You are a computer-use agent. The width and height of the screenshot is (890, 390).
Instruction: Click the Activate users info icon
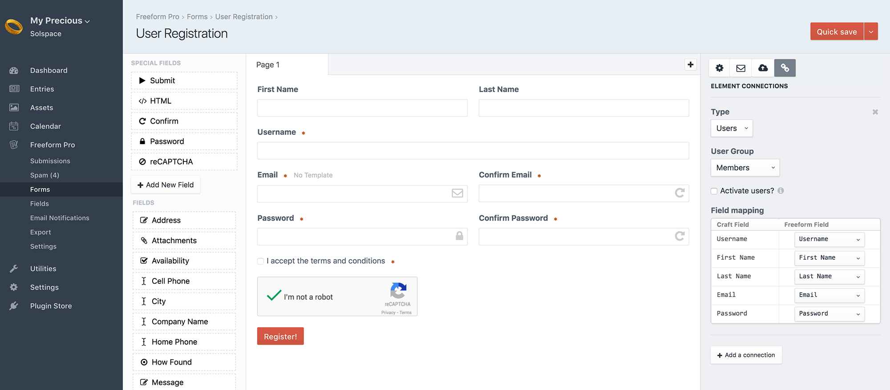click(781, 191)
